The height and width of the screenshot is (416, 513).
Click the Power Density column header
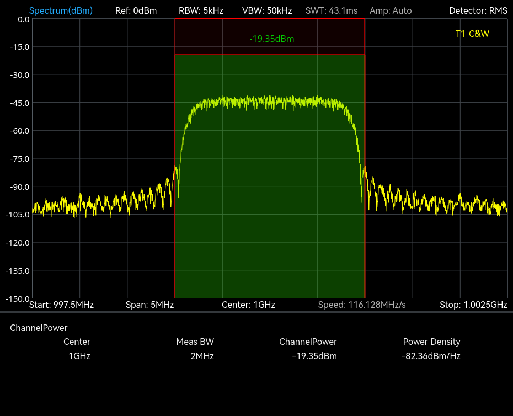click(431, 342)
